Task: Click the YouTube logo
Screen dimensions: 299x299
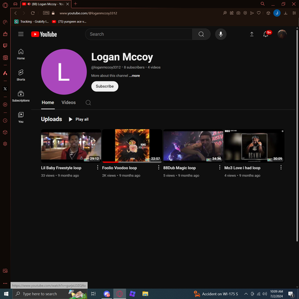Action: click(x=44, y=34)
